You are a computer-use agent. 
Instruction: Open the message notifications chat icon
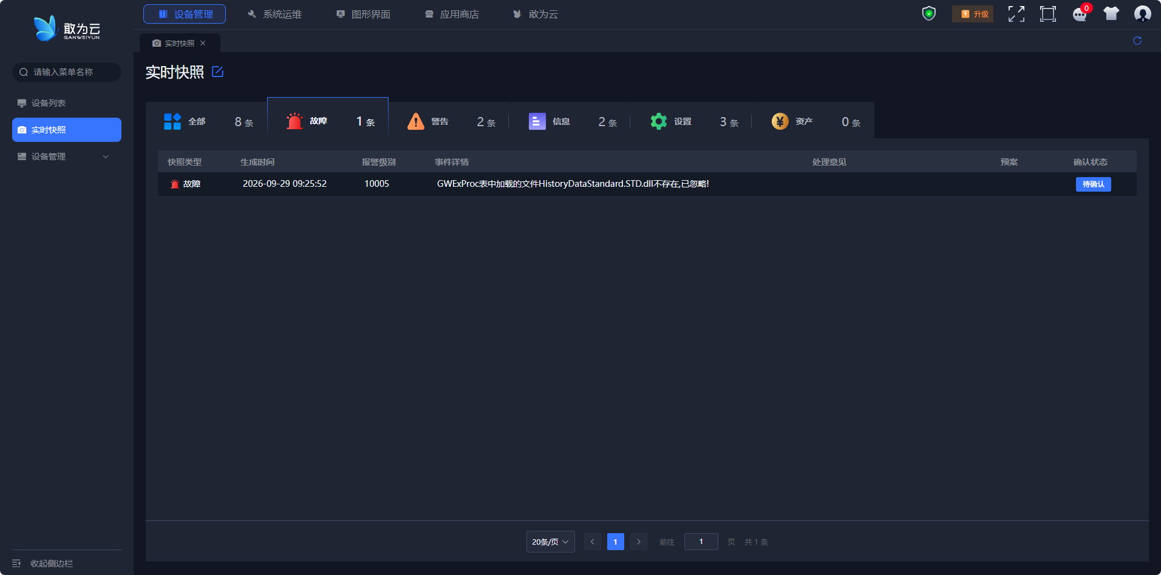click(1080, 15)
